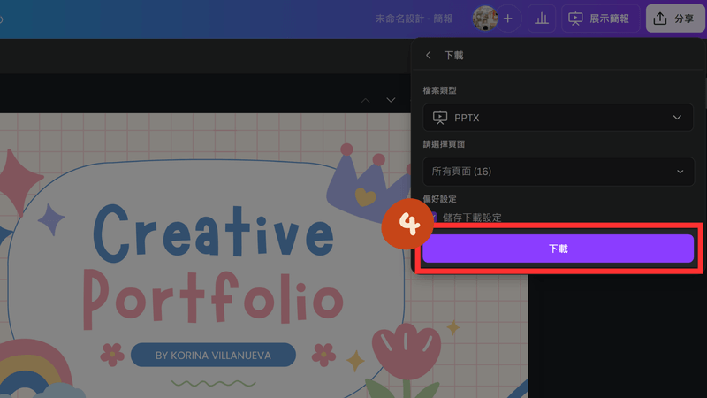
Task: Go to next page with down chevron
Action: [x=391, y=100]
